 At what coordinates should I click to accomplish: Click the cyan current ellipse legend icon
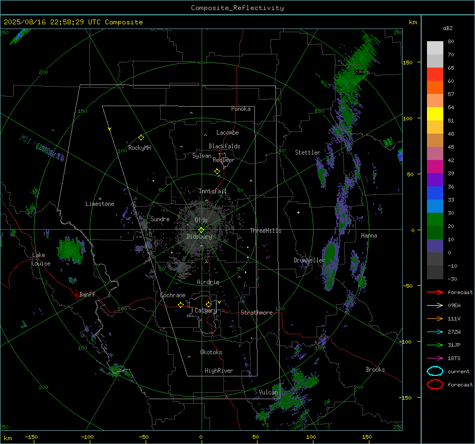click(435, 371)
